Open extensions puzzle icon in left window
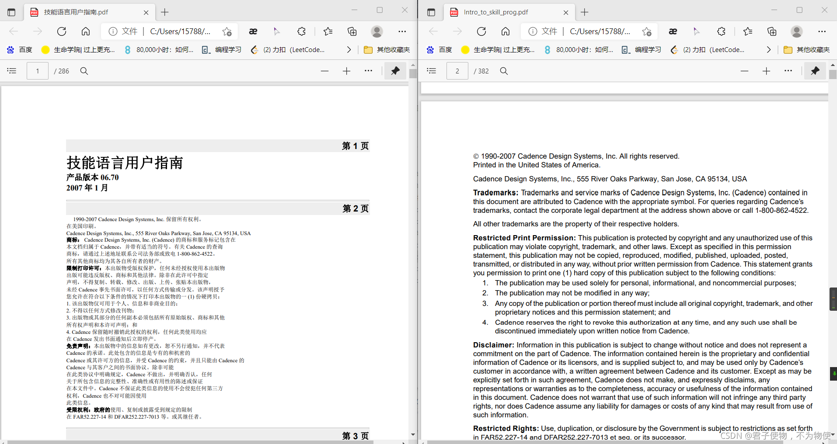 click(301, 31)
